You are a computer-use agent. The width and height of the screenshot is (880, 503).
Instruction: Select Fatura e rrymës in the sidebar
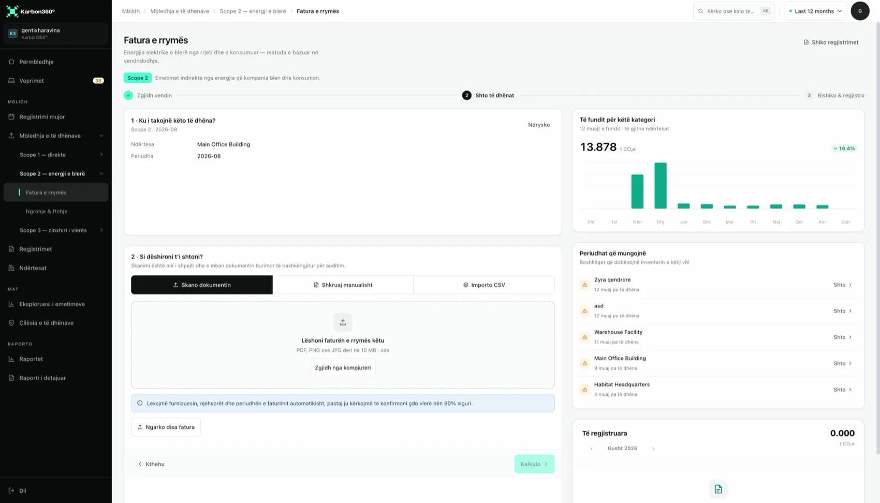coord(56,193)
